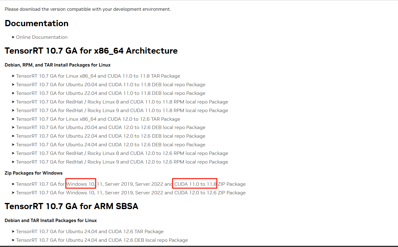Click the Zip Packages for Windows subheading
398x247 pixels.
pos(34,173)
